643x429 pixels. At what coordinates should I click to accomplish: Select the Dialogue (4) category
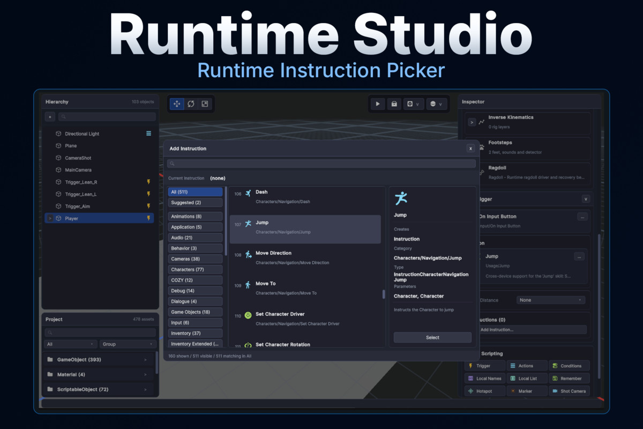tap(195, 301)
